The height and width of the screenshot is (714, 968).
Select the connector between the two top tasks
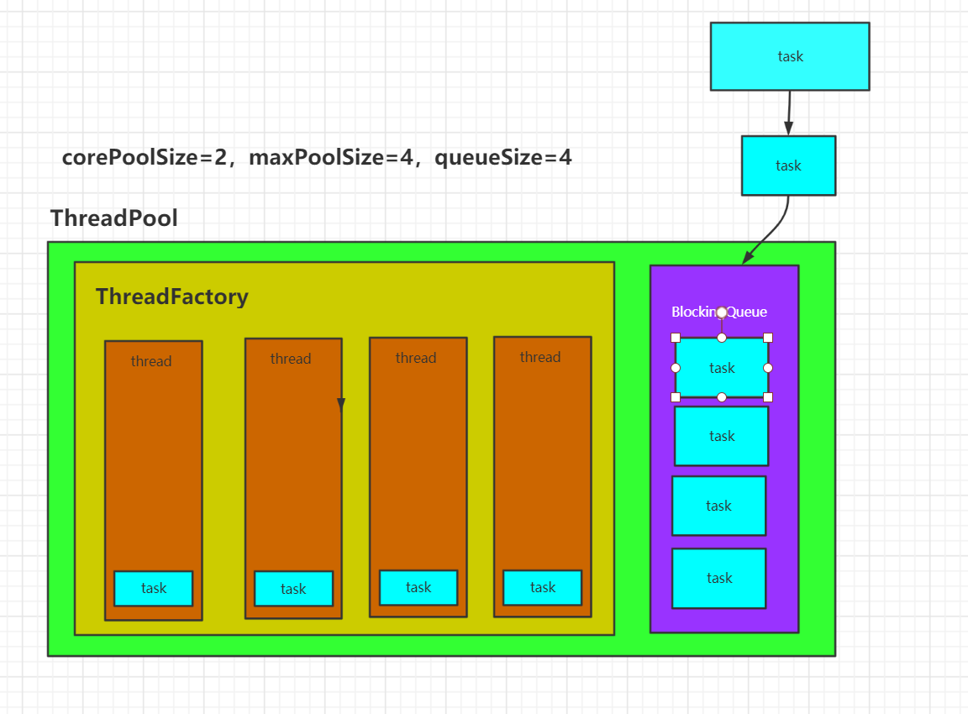[x=789, y=113]
